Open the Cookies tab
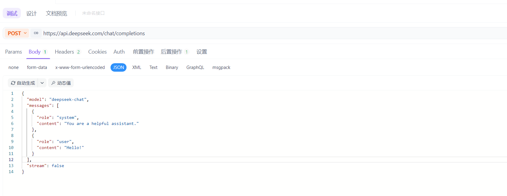This screenshot has width=507, height=196. tap(98, 52)
